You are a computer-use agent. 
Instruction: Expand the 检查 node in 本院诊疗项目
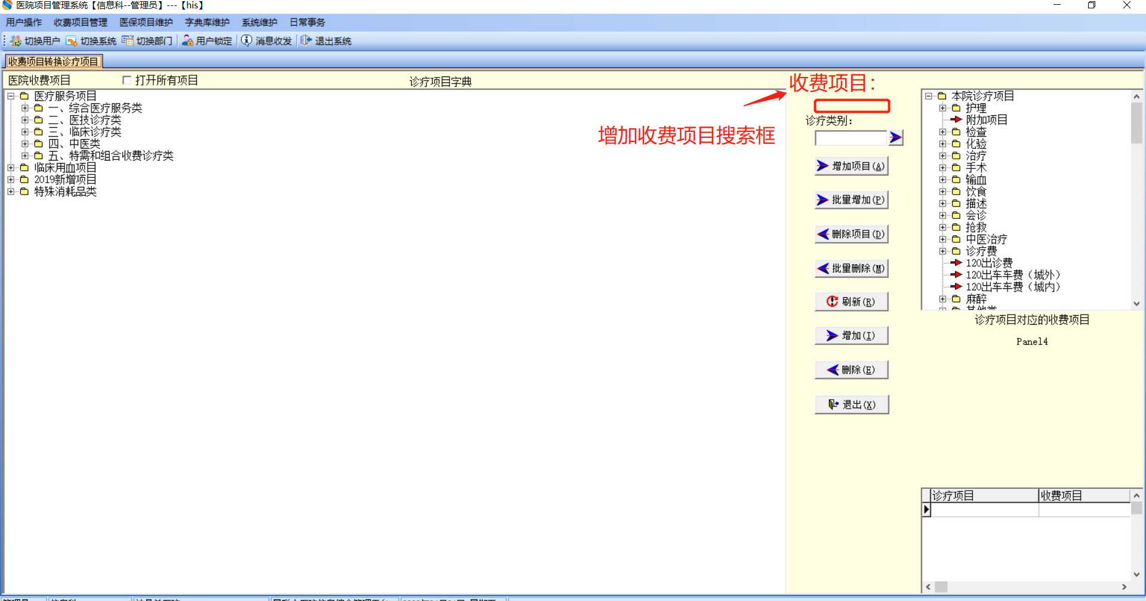[942, 132]
